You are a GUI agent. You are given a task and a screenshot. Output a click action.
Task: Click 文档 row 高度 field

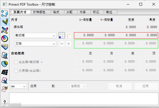(148, 44)
